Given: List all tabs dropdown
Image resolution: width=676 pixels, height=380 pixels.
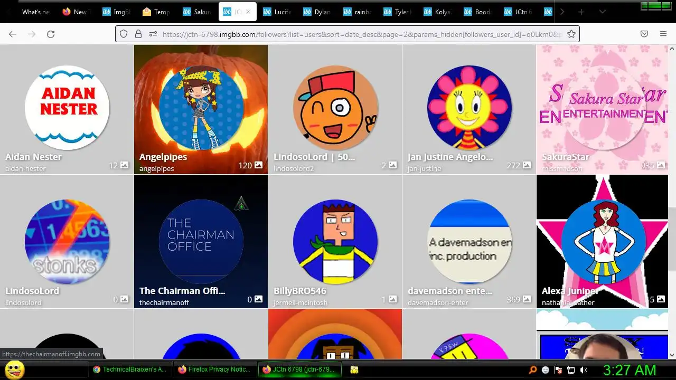Looking at the screenshot, I should point(602,12).
